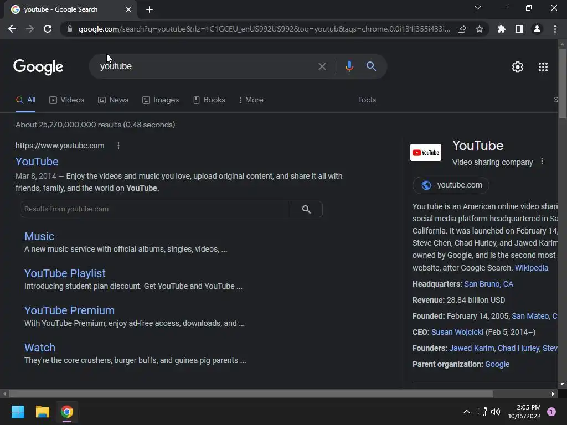The image size is (567, 425).
Task: View site info via the padlock icon
Action: pos(70,29)
